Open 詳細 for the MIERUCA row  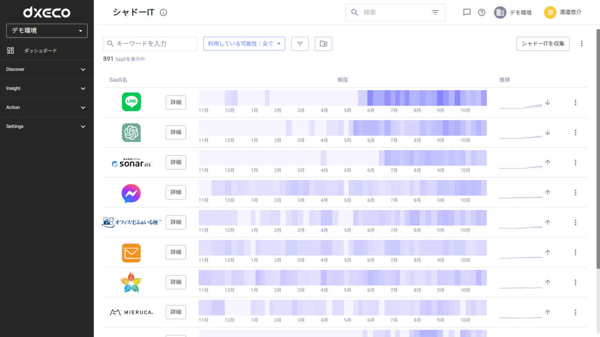pyautogui.click(x=176, y=312)
